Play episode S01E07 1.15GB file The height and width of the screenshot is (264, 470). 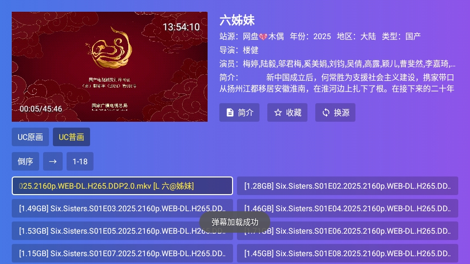122,254
